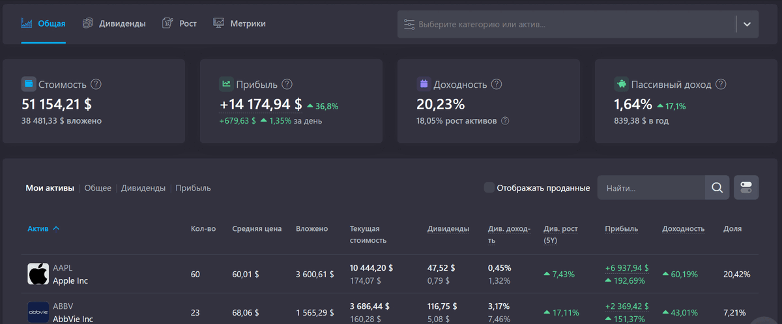Sort by Текущая стоимость column
782x324 pixels.
(x=368, y=234)
